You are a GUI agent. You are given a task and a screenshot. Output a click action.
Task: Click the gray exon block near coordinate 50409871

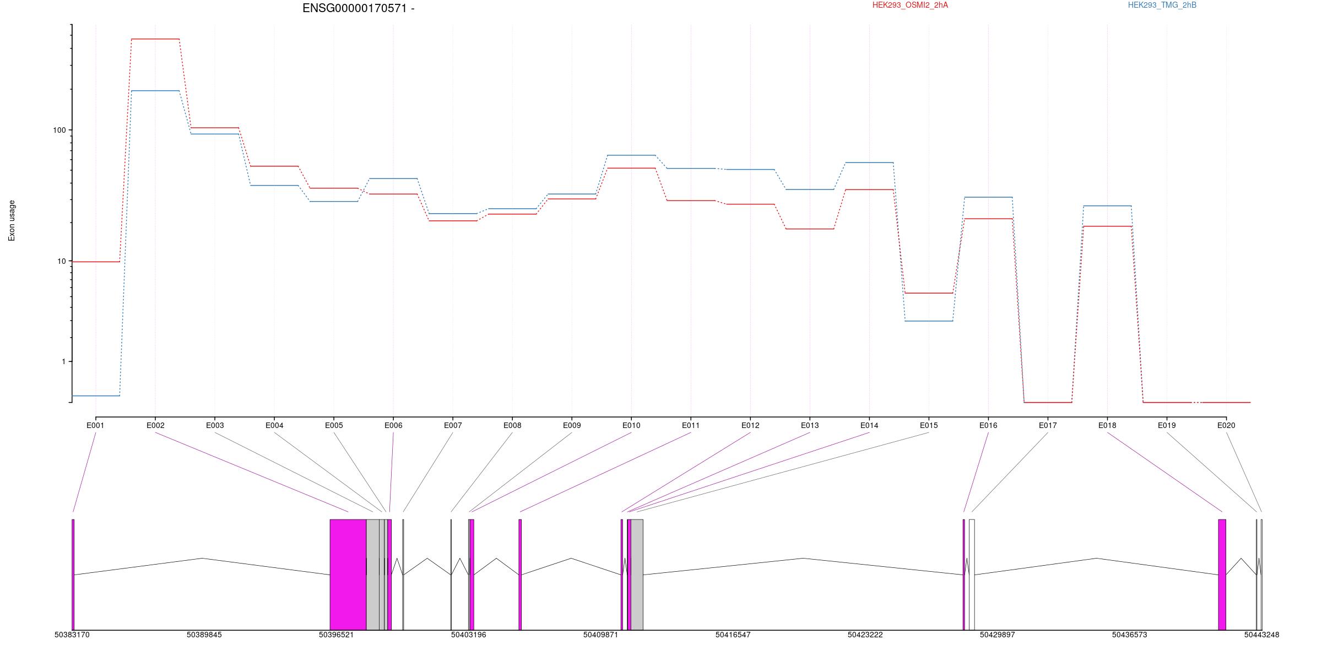pyautogui.click(x=637, y=575)
